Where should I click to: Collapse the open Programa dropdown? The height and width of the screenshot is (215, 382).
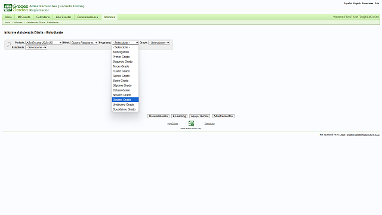[x=125, y=42]
